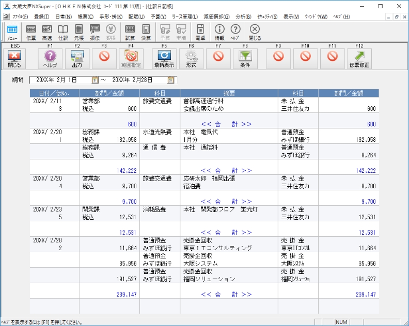Open the ファイル(F) menu
Screen dimensions: 409x326
click(x=20, y=17)
